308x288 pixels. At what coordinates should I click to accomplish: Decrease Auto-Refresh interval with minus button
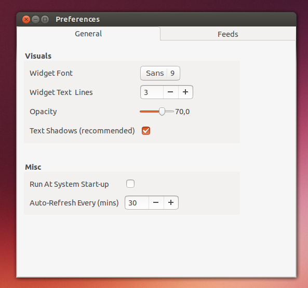pyautogui.click(x=156, y=203)
